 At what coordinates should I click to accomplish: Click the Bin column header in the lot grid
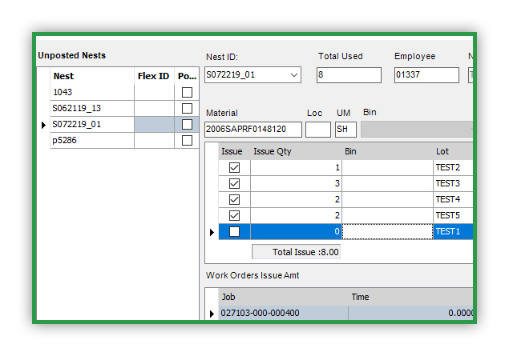pos(387,151)
